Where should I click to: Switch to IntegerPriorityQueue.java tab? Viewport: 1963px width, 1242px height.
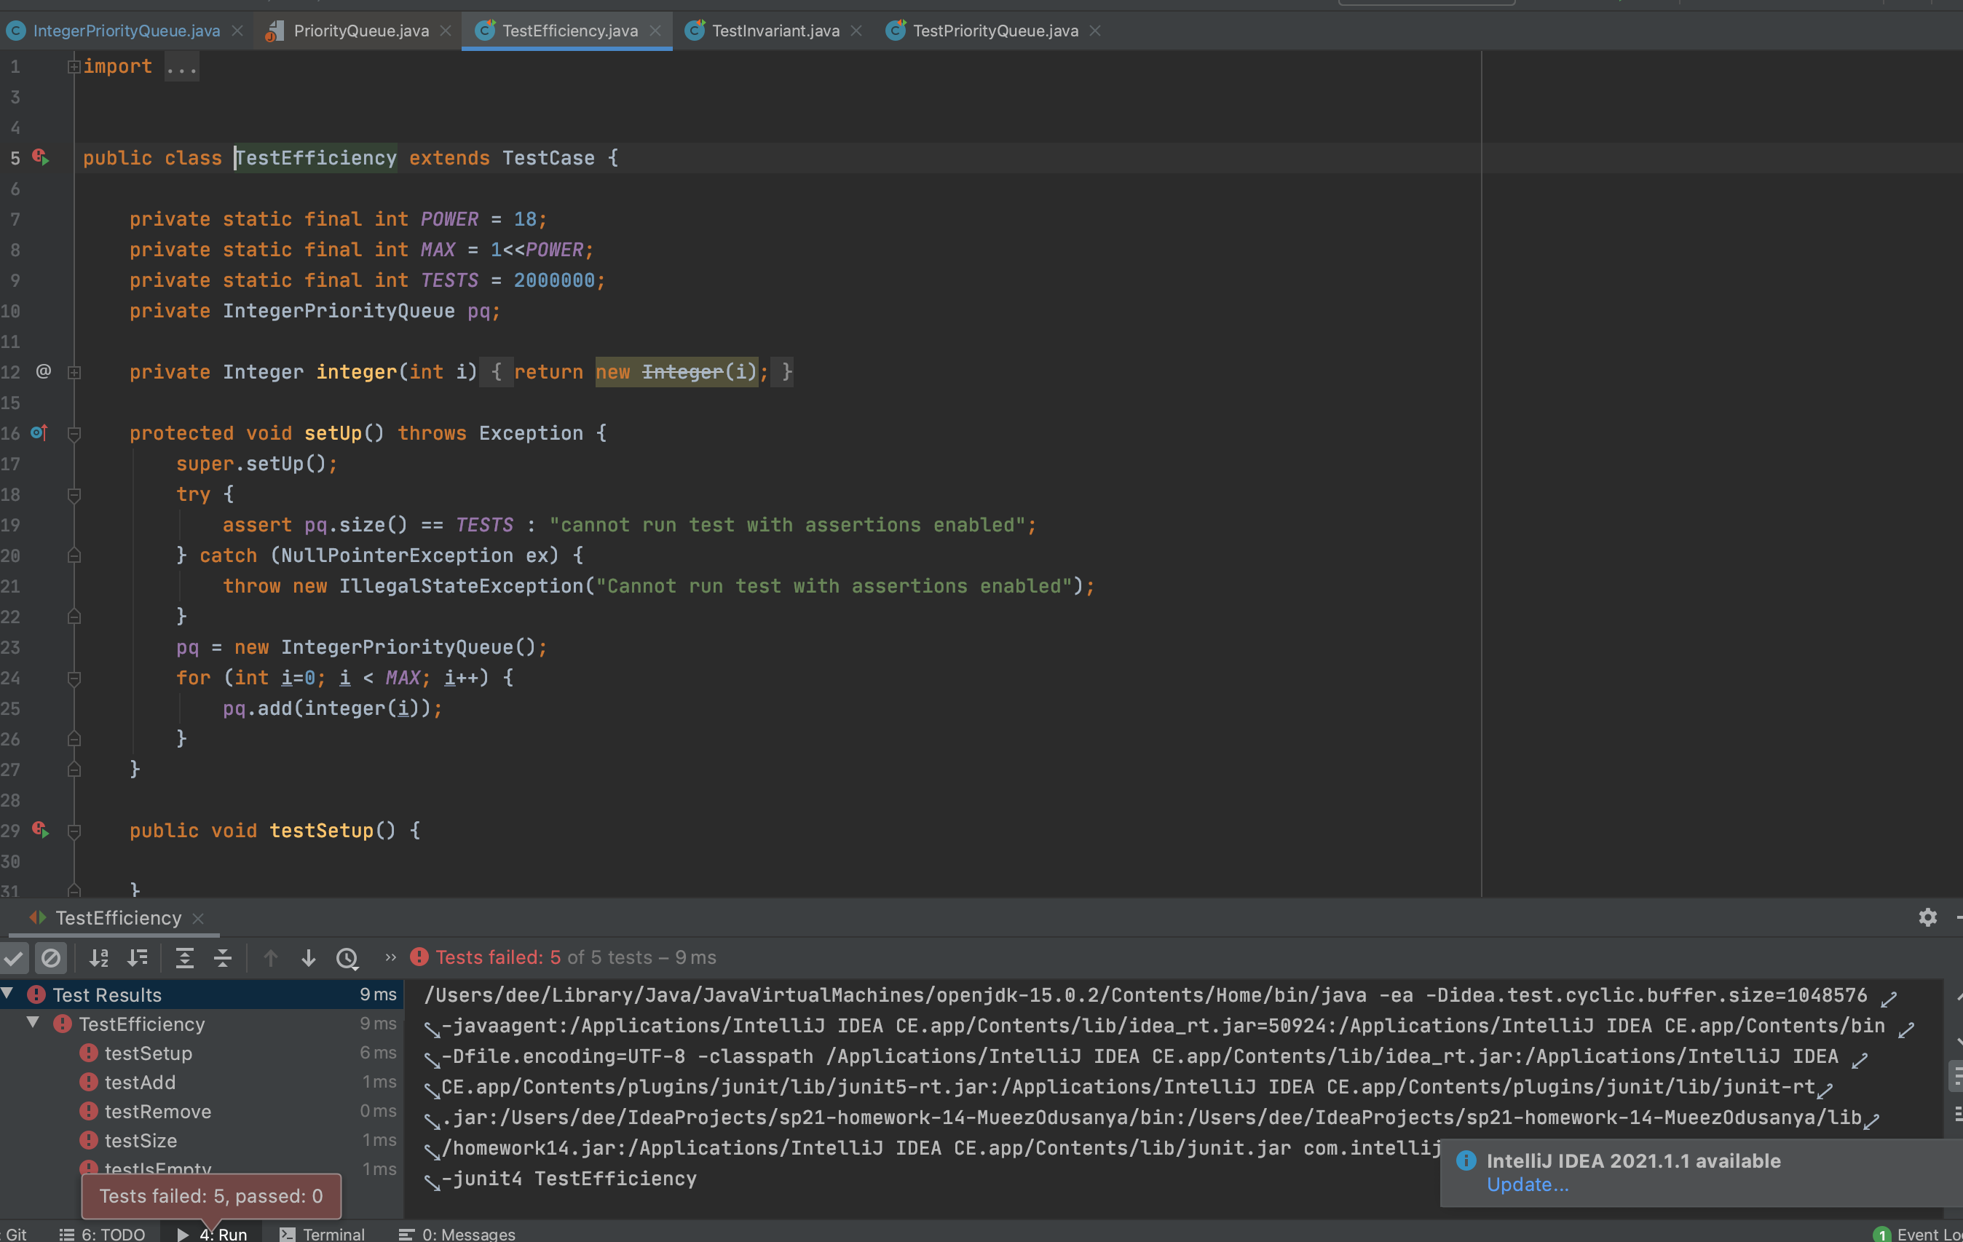point(127,31)
